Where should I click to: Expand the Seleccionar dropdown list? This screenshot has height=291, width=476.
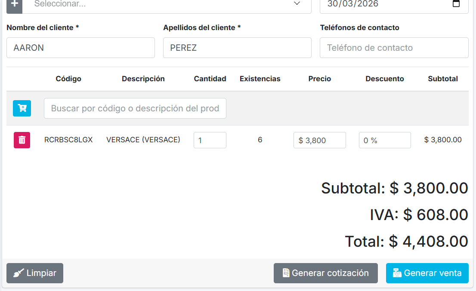[164, 4]
